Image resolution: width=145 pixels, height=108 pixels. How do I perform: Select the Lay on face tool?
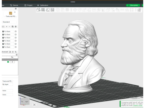[89, 10]
